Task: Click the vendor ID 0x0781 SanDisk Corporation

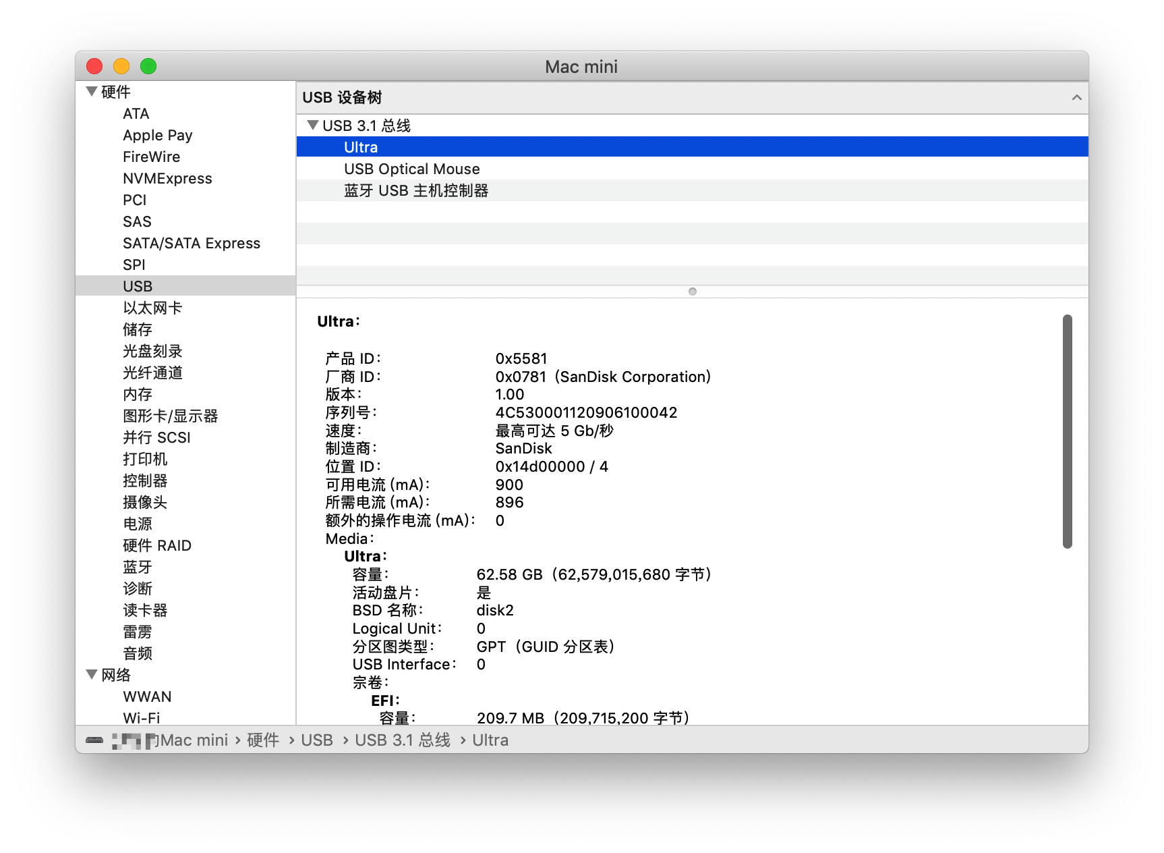Action: pyautogui.click(x=603, y=377)
